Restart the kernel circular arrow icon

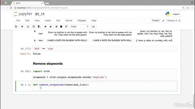click(x=66, y=27)
